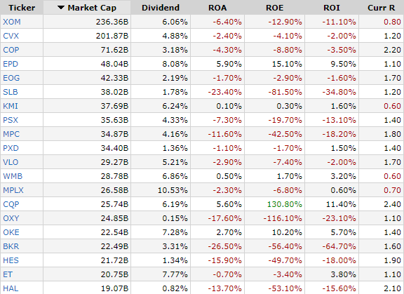Select COP current ratio 2.20
The width and height of the screenshot is (404, 294).
coord(392,50)
